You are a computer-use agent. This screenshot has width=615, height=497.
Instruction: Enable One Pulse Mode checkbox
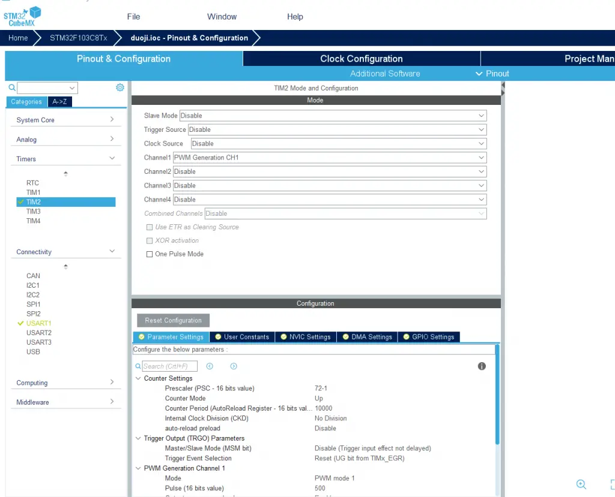[x=150, y=254]
